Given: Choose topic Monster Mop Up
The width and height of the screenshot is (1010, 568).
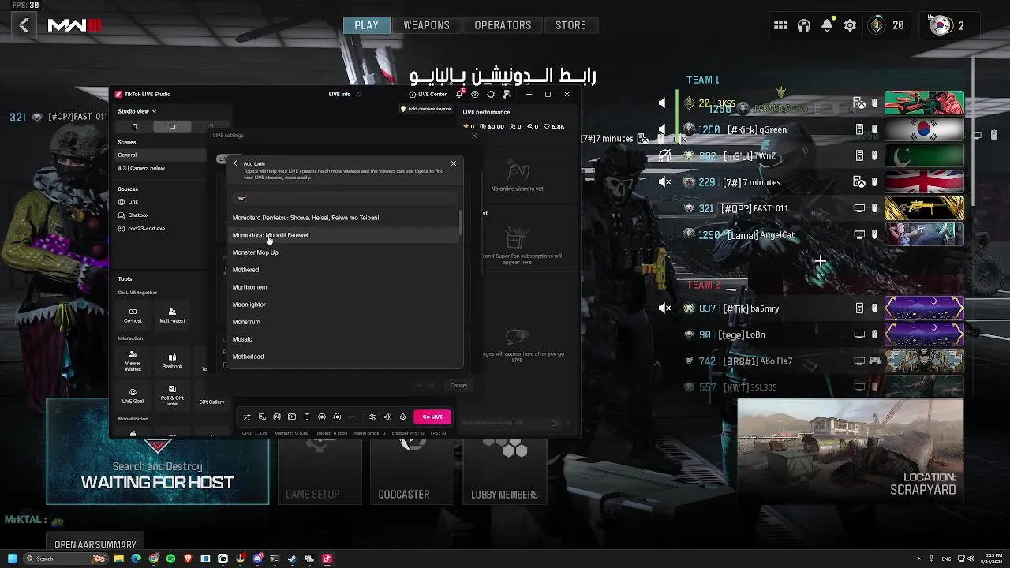Looking at the screenshot, I should [345, 252].
